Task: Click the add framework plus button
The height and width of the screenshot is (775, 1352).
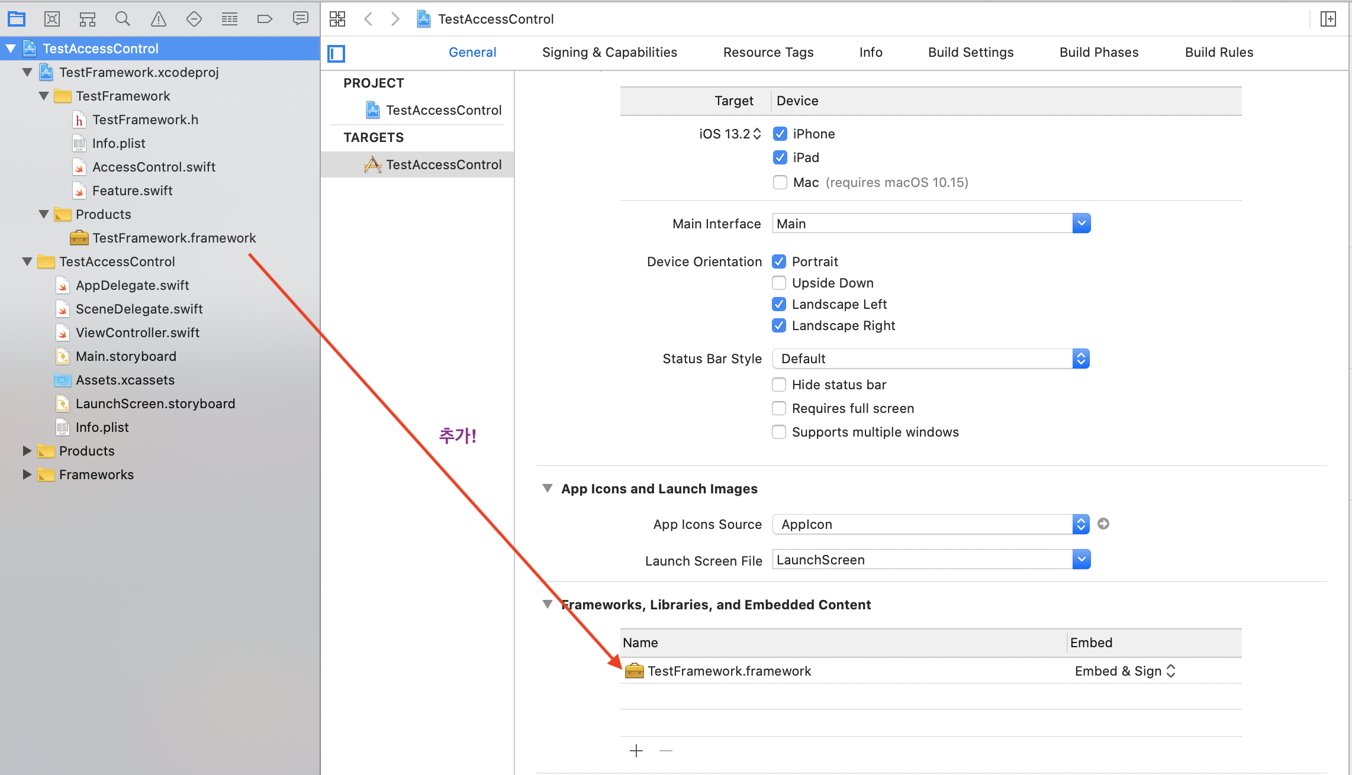Action: pyautogui.click(x=636, y=751)
